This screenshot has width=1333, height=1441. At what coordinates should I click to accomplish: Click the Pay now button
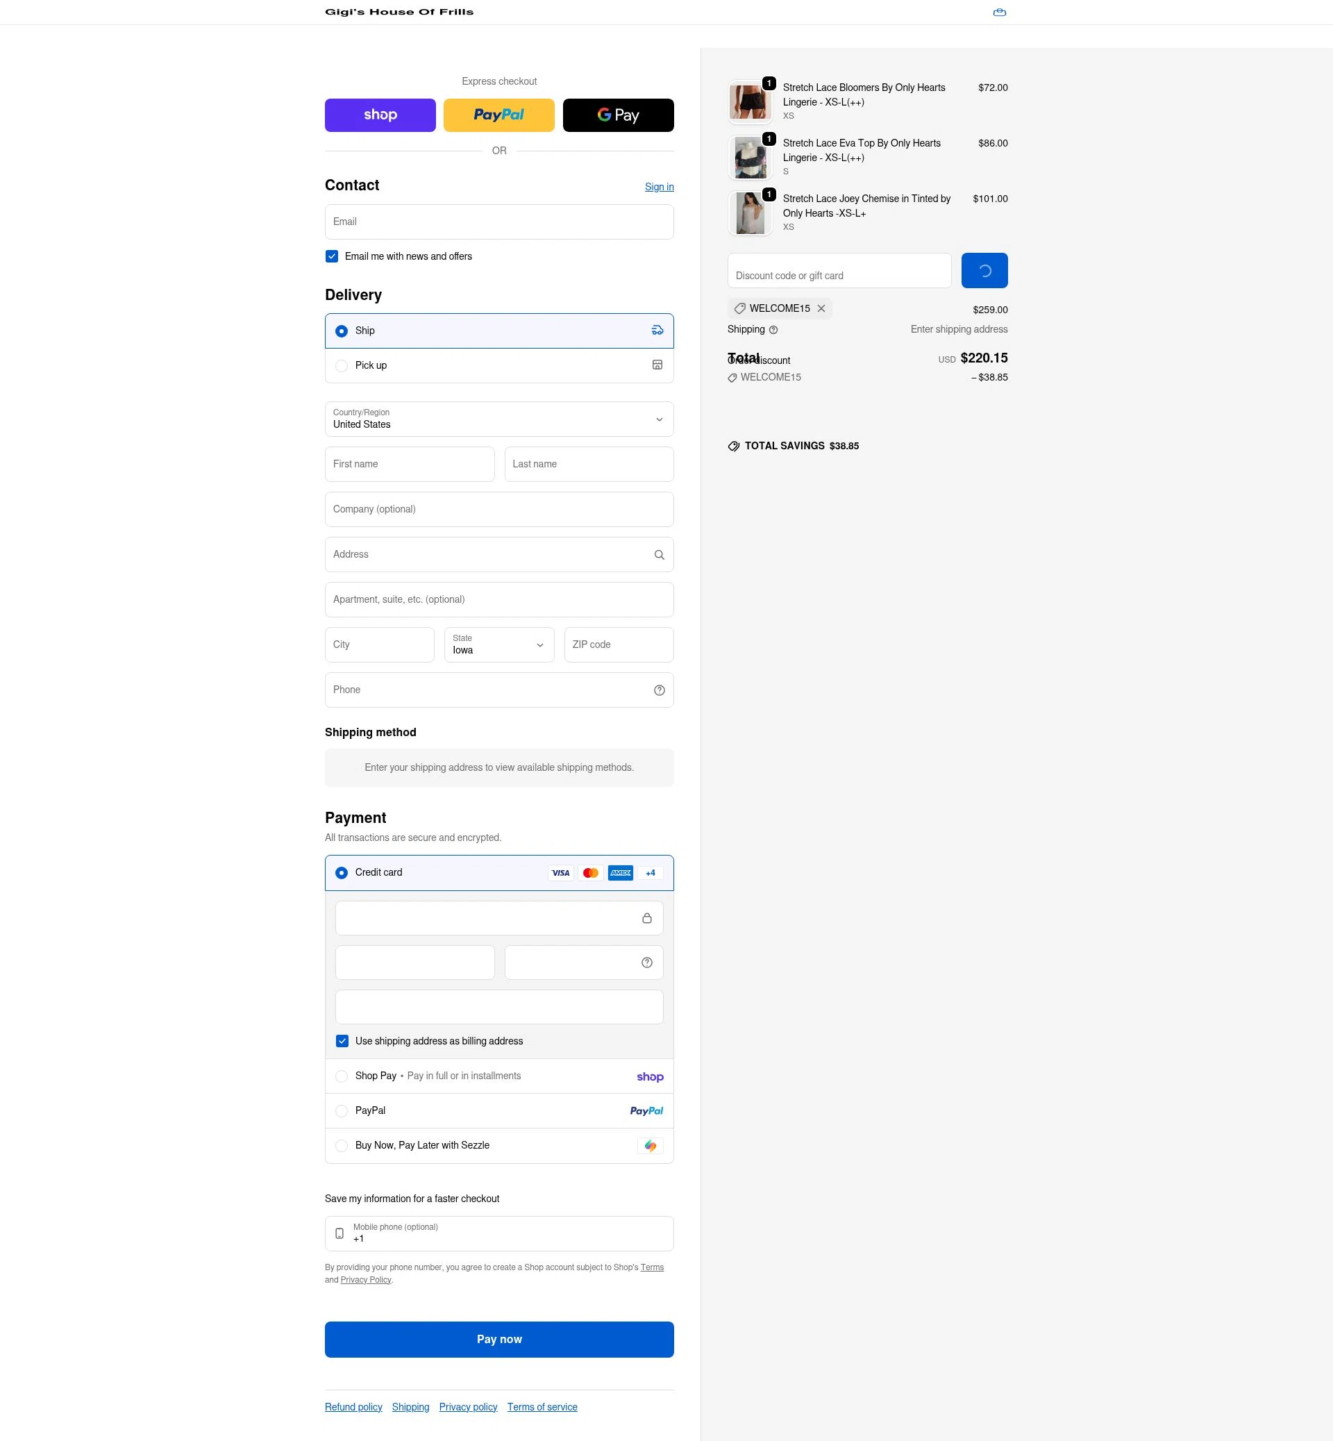click(499, 1340)
